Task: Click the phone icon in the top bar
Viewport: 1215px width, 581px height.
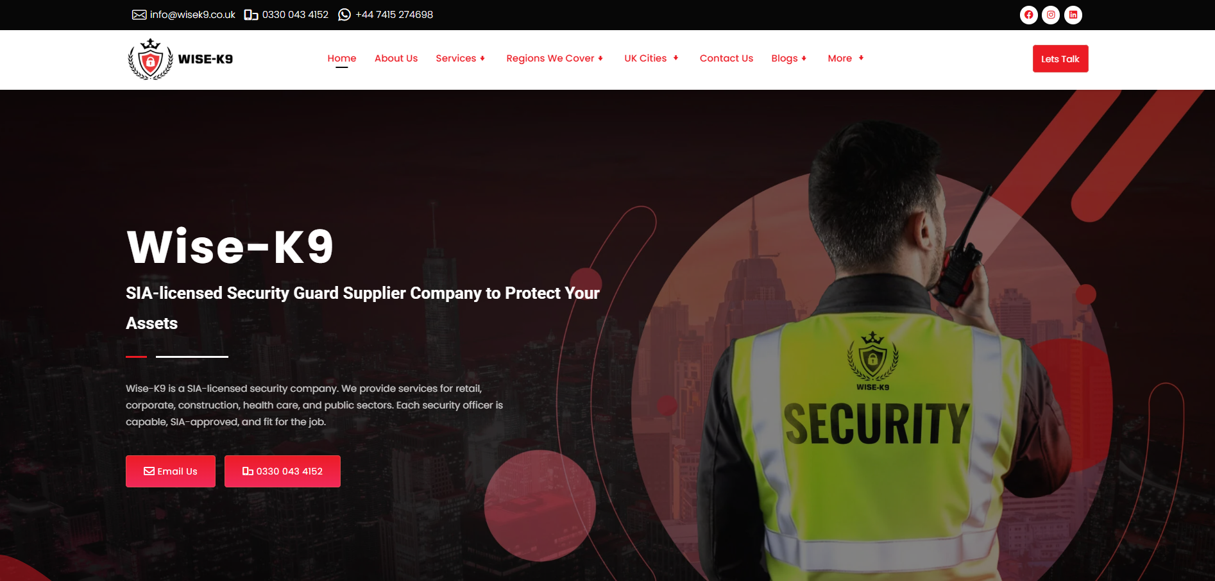Action: (x=251, y=15)
